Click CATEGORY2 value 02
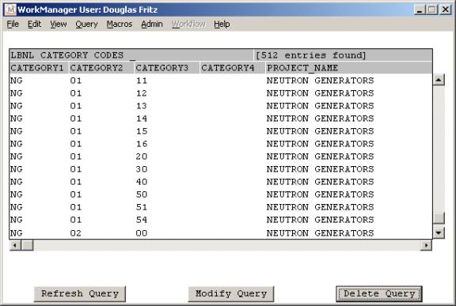This screenshot has width=456, height=306. pos(76,233)
